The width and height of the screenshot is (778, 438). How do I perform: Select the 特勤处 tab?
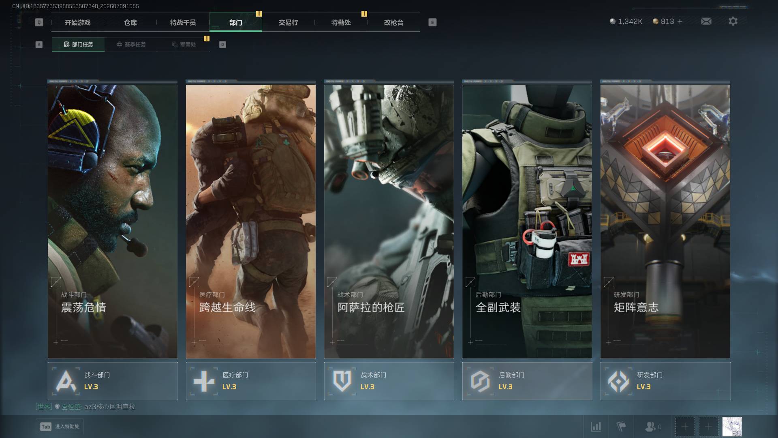pos(341,22)
